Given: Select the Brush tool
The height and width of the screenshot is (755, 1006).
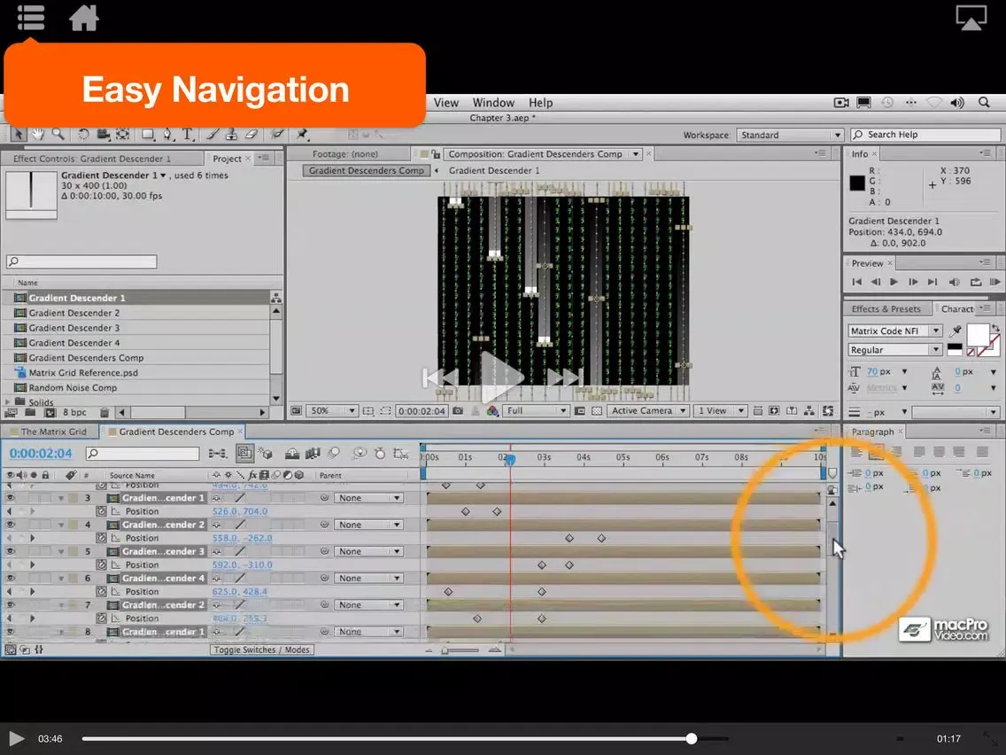Looking at the screenshot, I should point(213,134).
